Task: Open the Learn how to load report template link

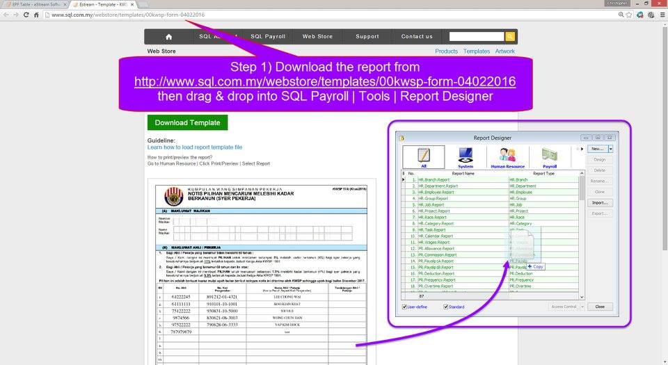Action: [x=195, y=147]
